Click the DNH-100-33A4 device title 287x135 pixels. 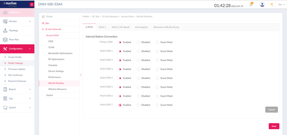coord(50,4)
